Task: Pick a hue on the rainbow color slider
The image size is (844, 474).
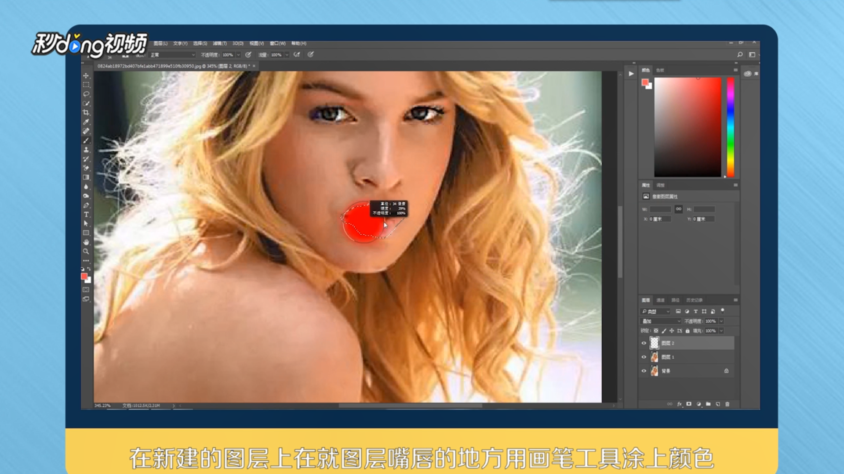Action: [731, 127]
